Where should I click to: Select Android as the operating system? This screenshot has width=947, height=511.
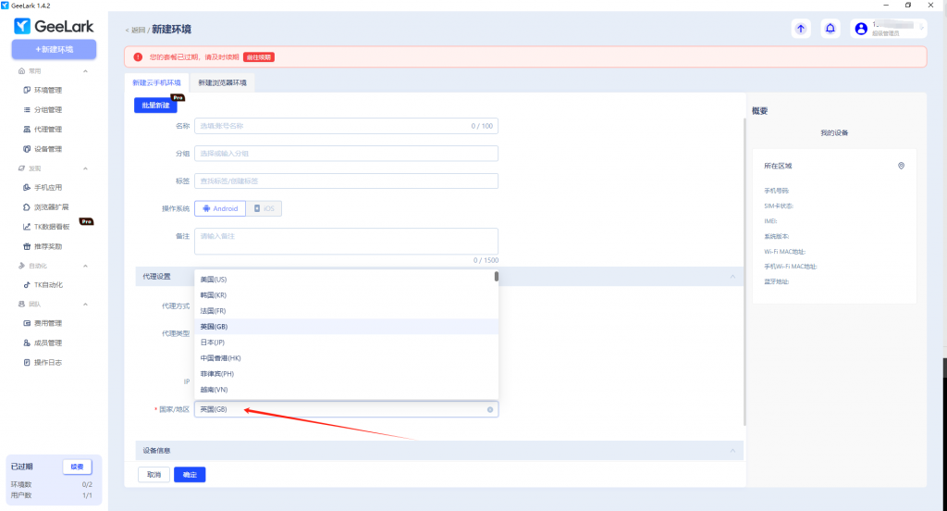pyautogui.click(x=219, y=209)
